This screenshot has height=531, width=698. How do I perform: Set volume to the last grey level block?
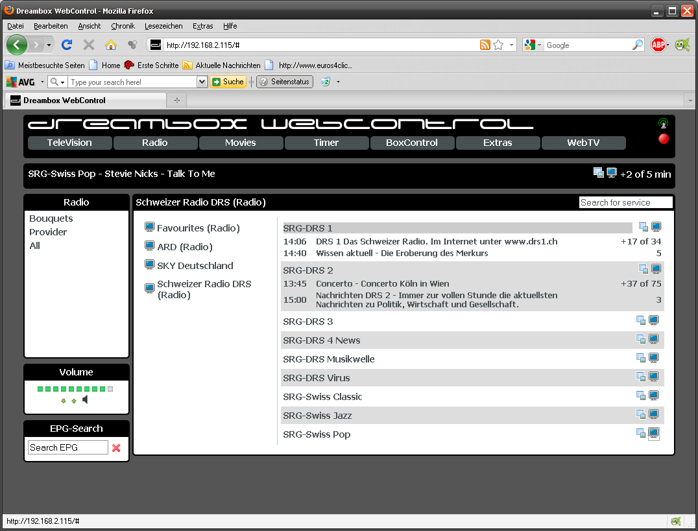click(x=110, y=389)
